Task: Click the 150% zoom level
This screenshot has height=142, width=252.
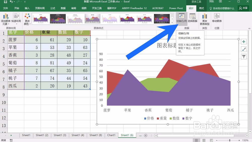Action: pos(245,140)
